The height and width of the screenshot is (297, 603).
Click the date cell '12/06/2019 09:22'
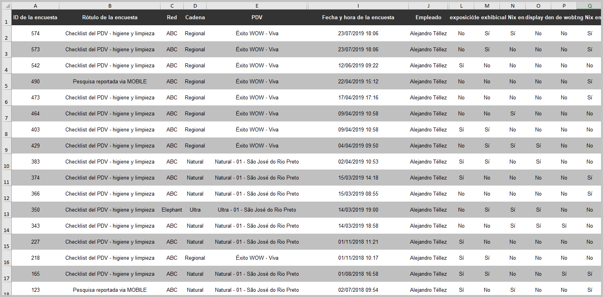(358, 66)
